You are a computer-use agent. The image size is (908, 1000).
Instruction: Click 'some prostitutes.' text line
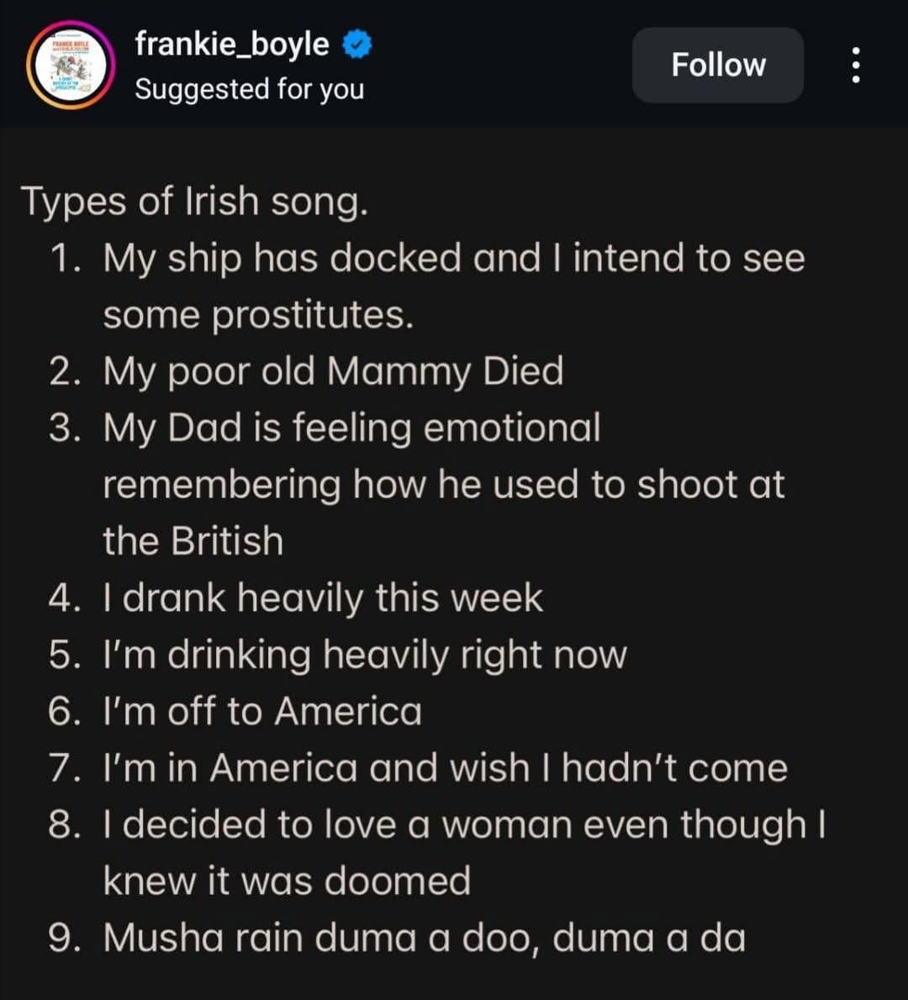click(x=258, y=315)
